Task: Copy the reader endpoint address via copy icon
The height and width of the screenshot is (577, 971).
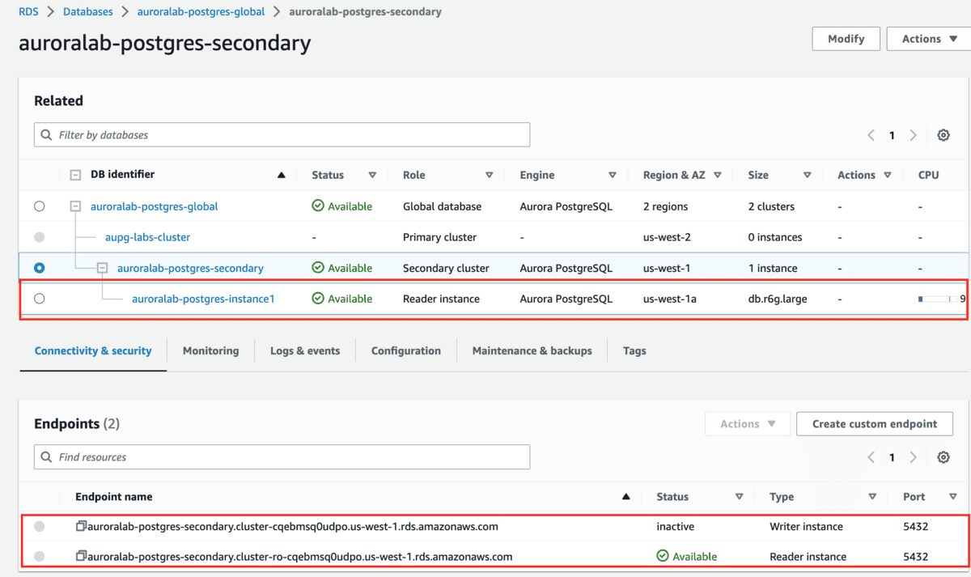Action: tap(79, 556)
